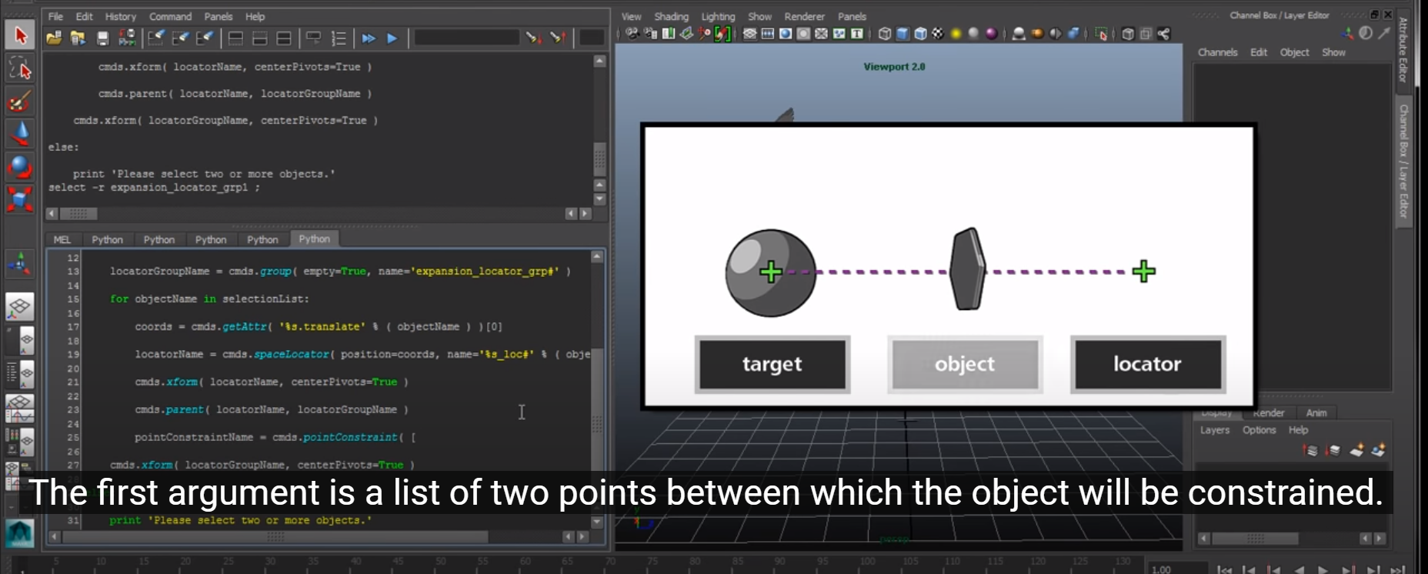
Task: Execute all script with double arrow
Action: click(x=369, y=38)
